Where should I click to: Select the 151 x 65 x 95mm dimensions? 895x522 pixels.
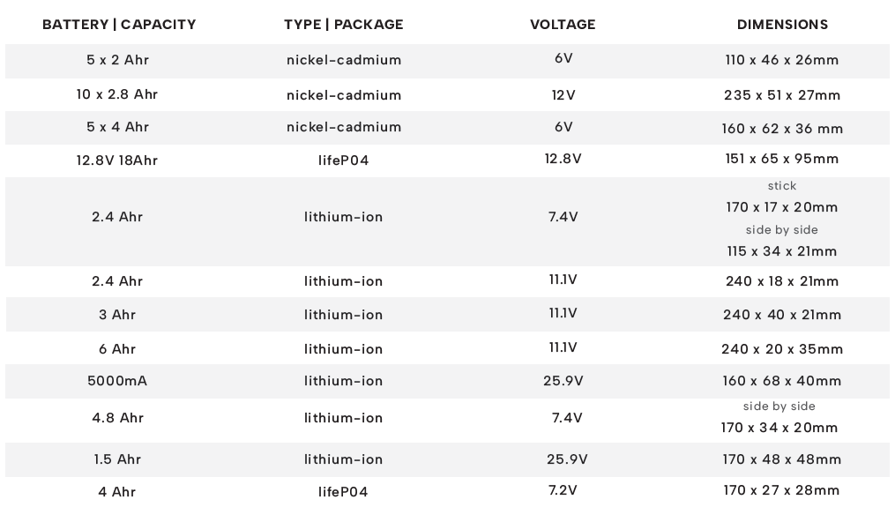pos(782,159)
